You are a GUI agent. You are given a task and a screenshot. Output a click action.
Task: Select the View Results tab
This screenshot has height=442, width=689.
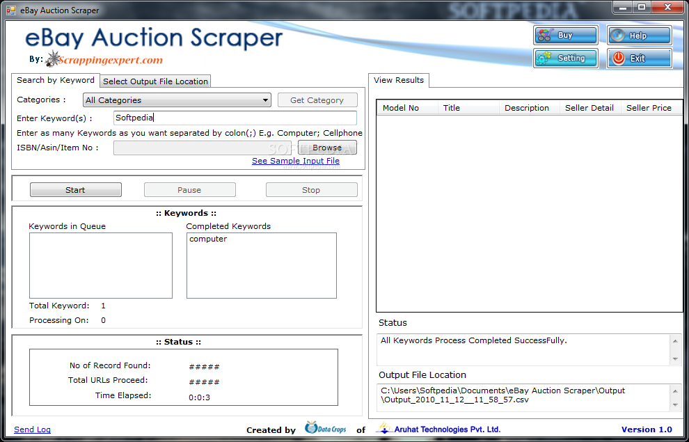(x=399, y=81)
